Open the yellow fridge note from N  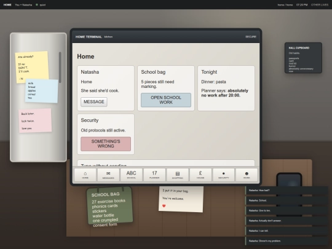coord(32,66)
